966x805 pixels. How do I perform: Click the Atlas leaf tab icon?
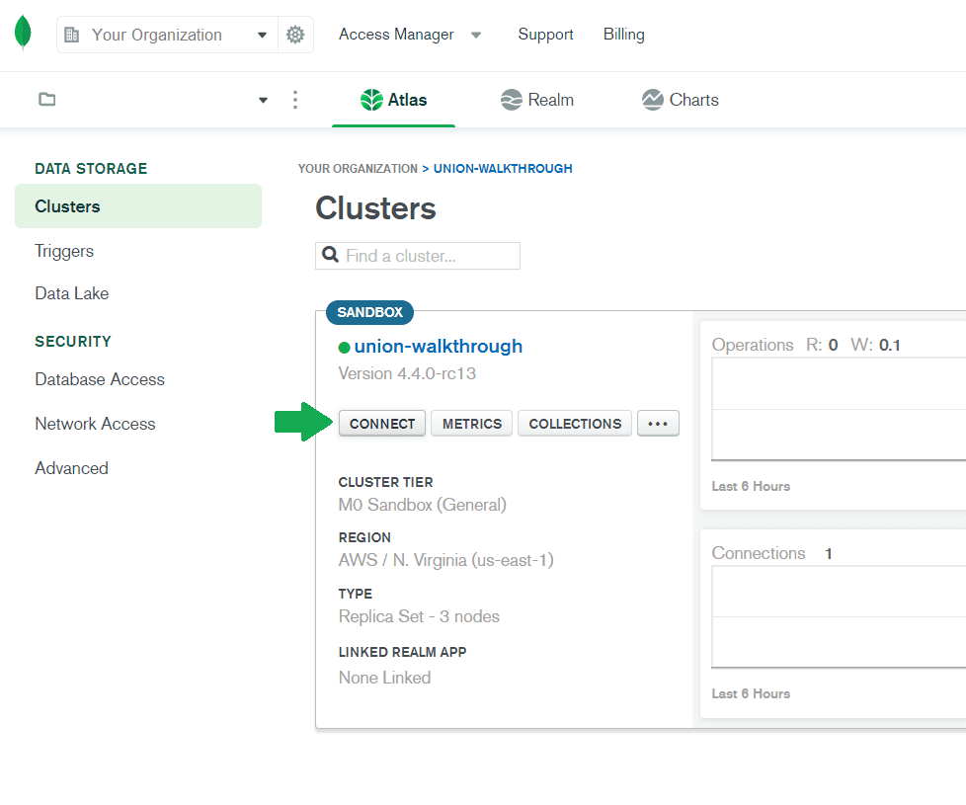pyautogui.click(x=370, y=99)
